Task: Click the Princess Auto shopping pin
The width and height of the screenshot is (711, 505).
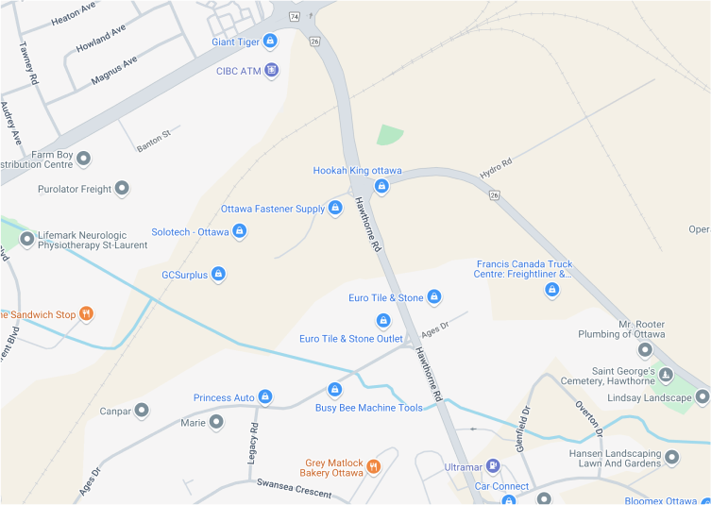Action: [265, 397]
